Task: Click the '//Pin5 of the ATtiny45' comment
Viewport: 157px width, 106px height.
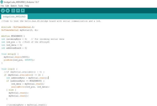Action: click(x=36, y=42)
